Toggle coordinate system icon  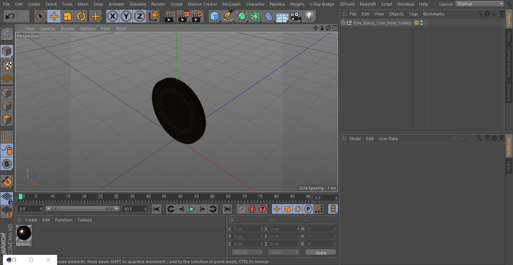(154, 17)
